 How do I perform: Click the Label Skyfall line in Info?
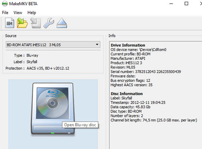point(121,98)
